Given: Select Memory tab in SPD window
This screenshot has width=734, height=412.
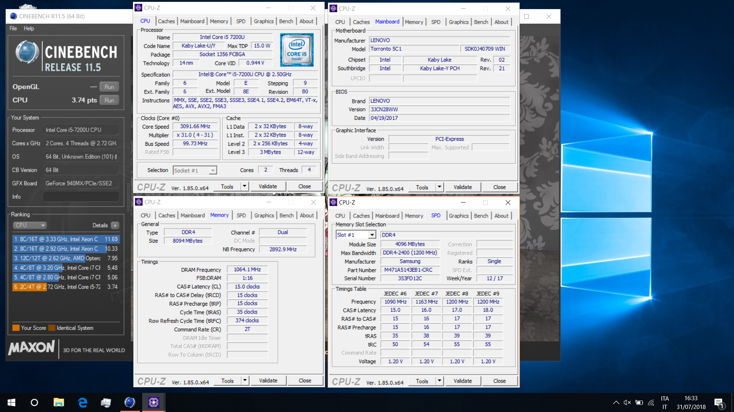Looking at the screenshot, I should 414,216.
